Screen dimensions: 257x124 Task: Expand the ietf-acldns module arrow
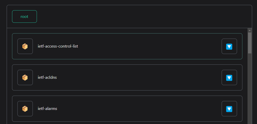[229, 77]
